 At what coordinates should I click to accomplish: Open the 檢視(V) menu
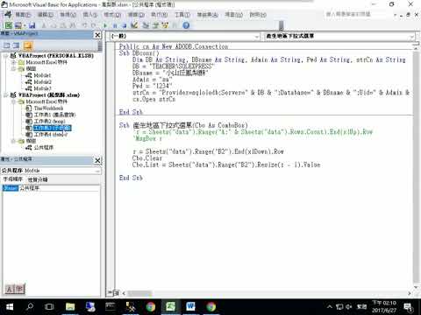tap(68, 15)
